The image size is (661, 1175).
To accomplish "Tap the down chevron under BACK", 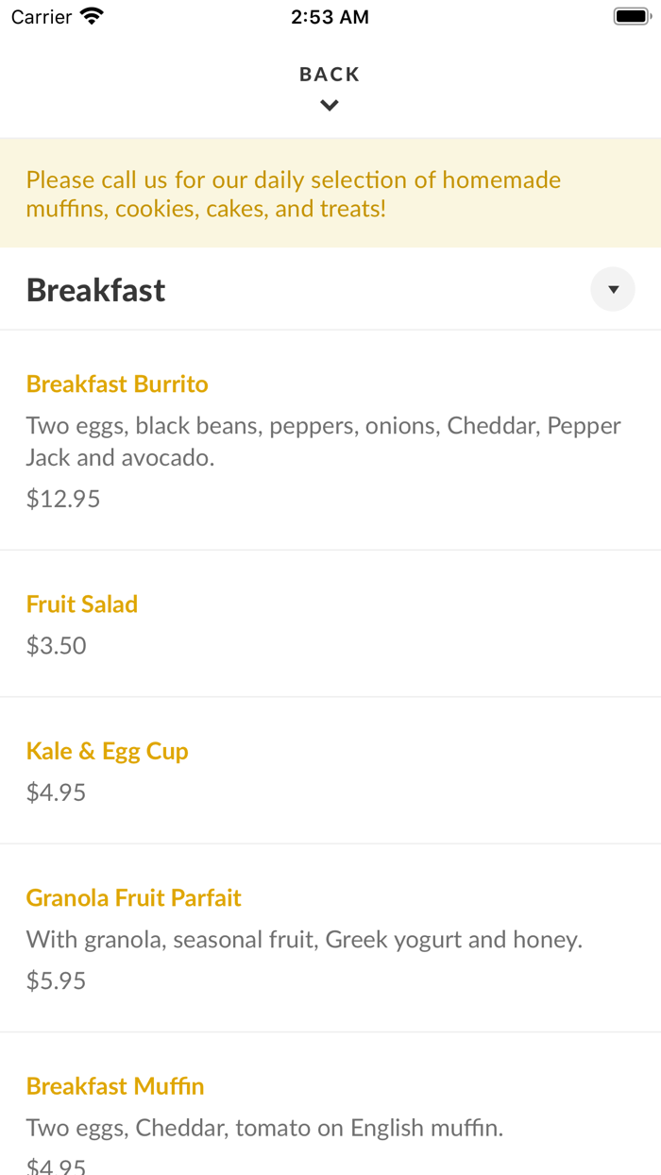I will pyautogui.click(x=330, y=106).
